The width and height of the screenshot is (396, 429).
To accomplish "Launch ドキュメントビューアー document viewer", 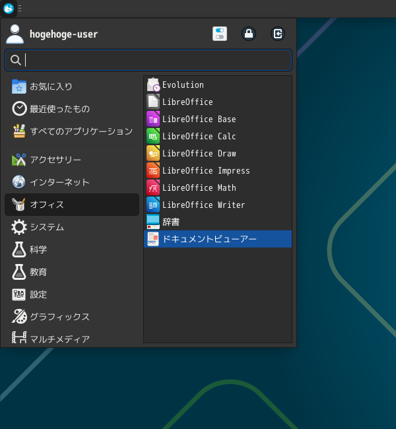I will click(x=209, y=239).
